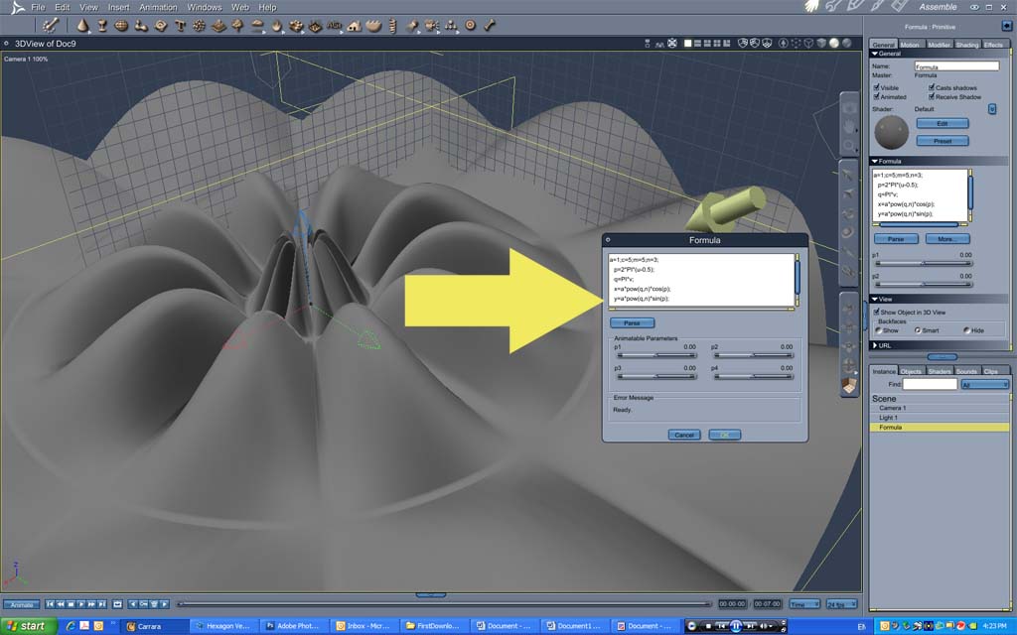Expand the URL section
This screenshot has width=1017, height=635.
pos(874,345)
